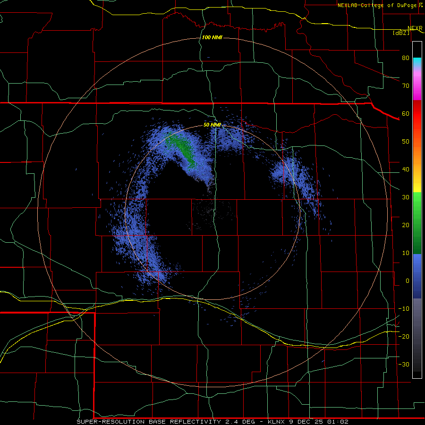Select the 50 value on the dBZ scale
The image size is (425, 425).
tap(406, 142)
